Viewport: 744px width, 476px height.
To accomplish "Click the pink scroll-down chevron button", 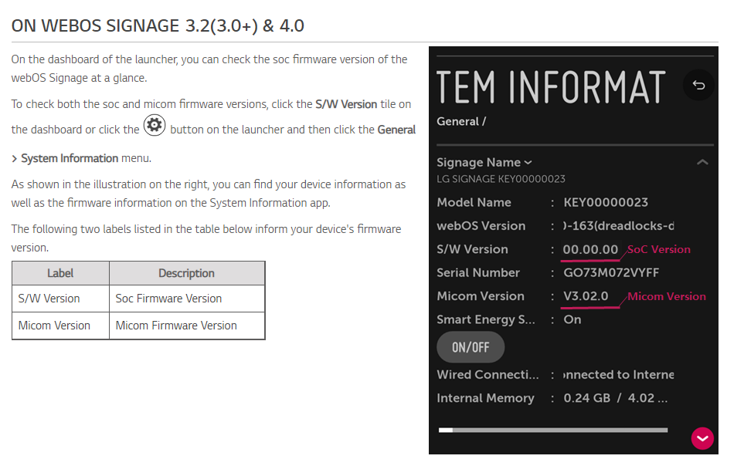I will coord(702,438).
